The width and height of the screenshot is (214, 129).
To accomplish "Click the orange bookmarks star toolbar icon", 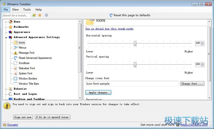I will click(x=40, y=15).
